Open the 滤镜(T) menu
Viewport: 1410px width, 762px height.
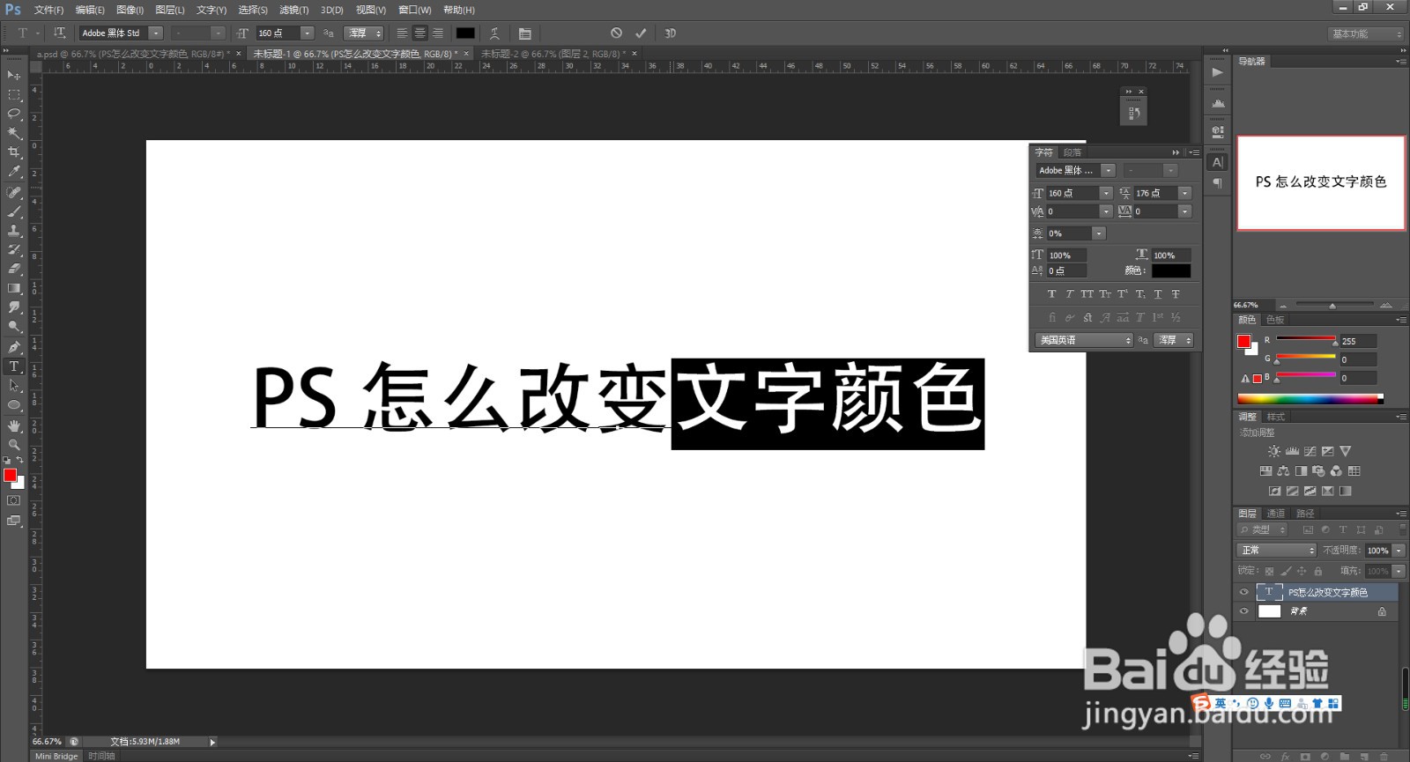point(293,10)
